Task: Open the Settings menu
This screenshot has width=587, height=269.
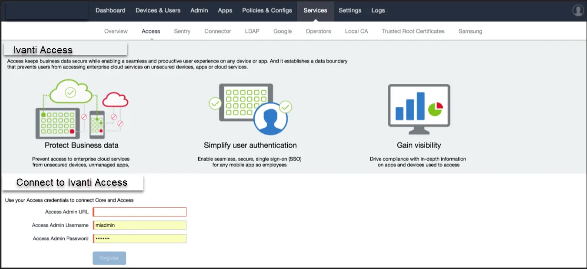Action: 350,10
